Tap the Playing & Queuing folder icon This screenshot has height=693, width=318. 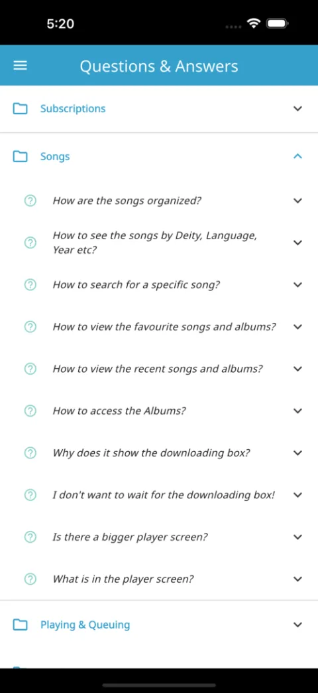click(x=21, y=625)
